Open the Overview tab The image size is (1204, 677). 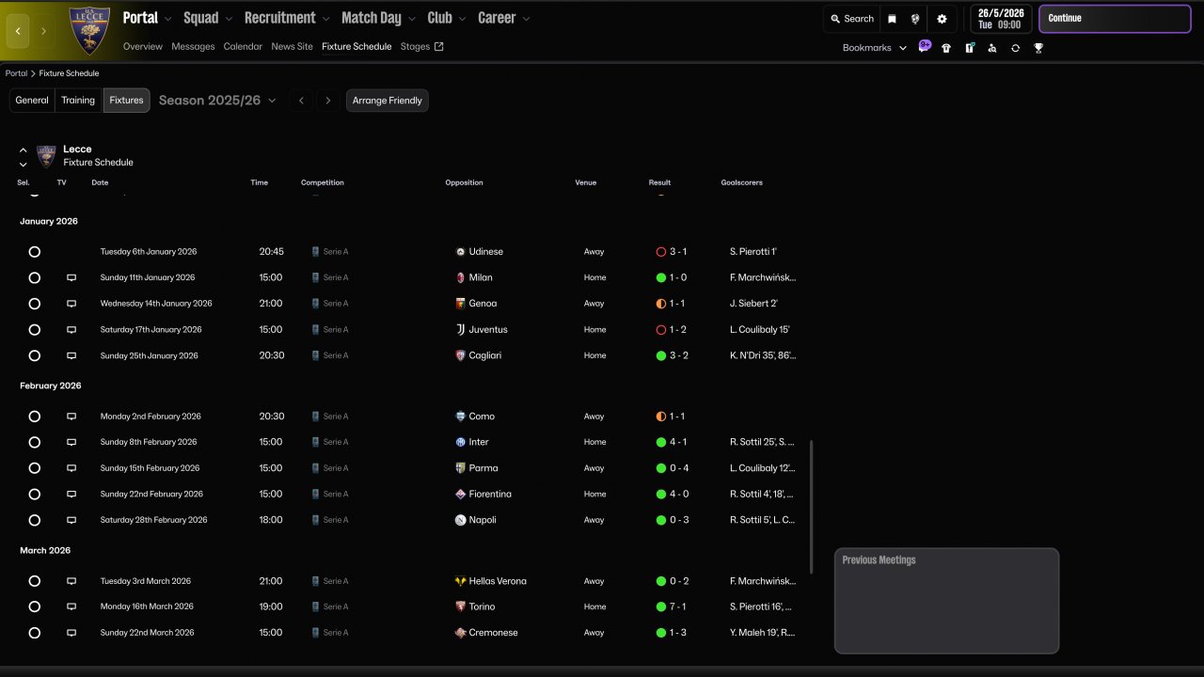coord(142,46)
